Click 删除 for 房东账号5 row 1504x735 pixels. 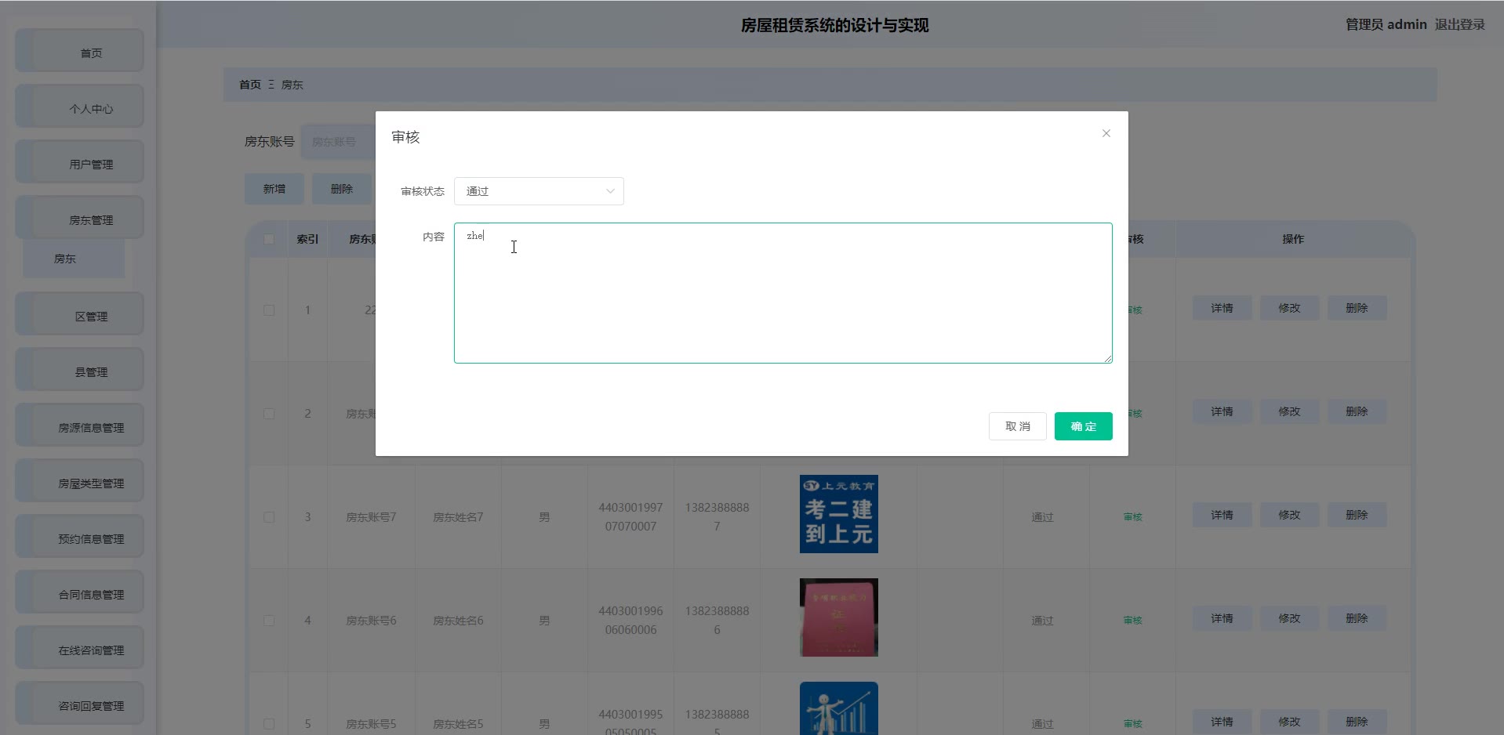tap(1357, 722)
